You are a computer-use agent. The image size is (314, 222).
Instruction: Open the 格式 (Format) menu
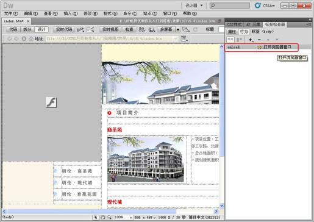coord(110,13)
